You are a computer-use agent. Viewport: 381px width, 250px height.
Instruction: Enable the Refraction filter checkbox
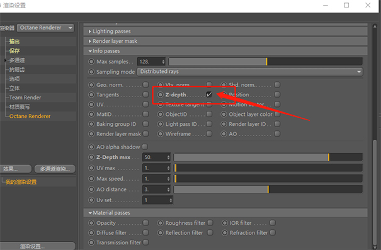pos(273,233)
